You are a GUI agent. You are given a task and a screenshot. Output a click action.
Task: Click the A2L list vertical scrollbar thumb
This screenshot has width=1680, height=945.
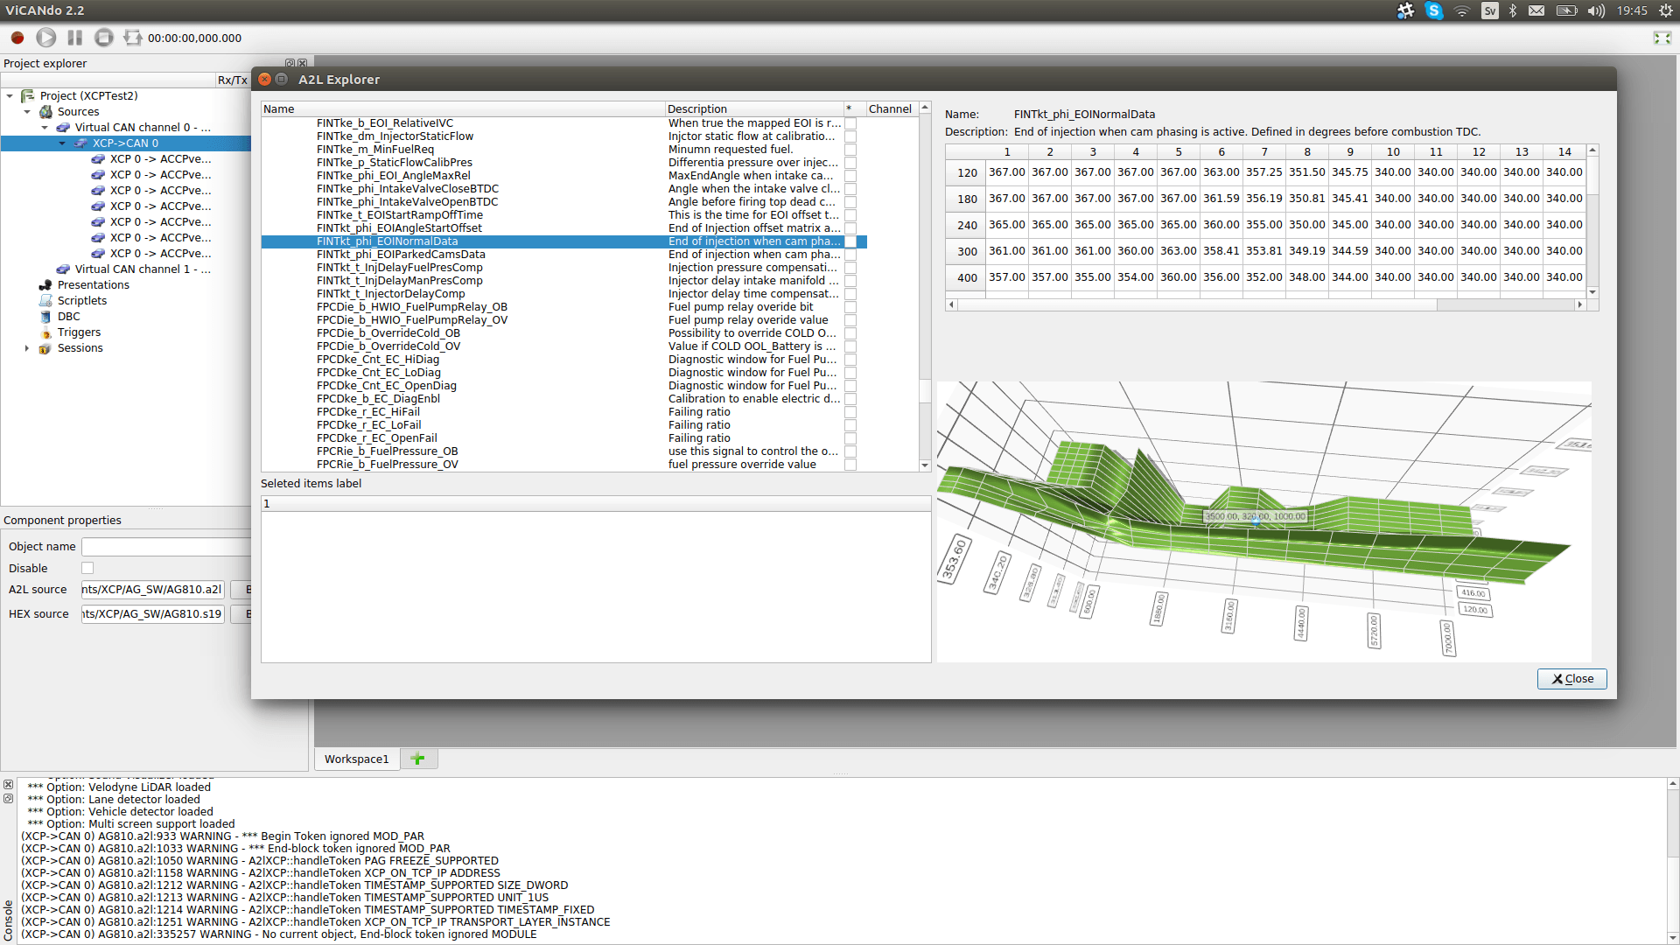pos(925,390)
